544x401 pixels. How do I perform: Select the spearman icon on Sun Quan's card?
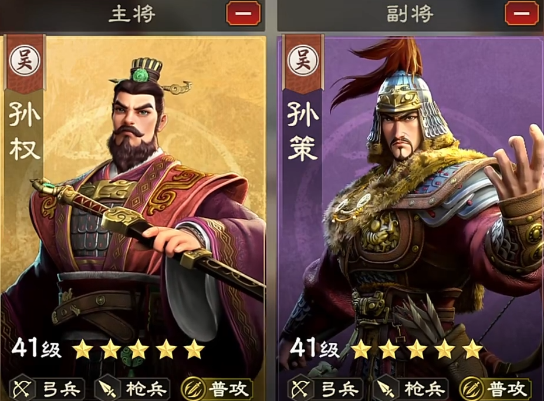(x=107, y=389)
